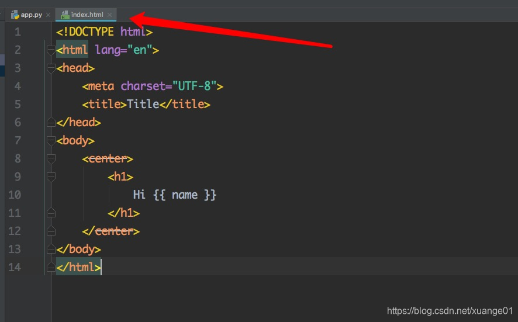Click the closing </body> tag
The image size is (518, 322).
pyautogui.click(x=78, y=250)
